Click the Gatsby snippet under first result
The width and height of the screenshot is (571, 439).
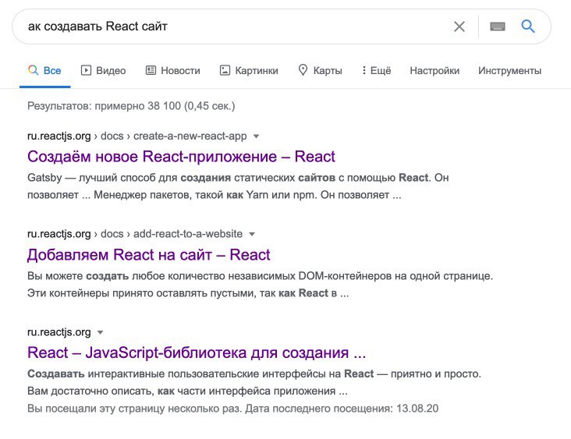(x=238, y=186)
